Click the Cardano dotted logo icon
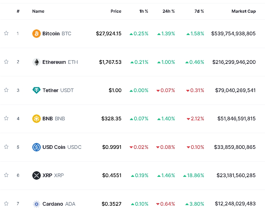The height and width of the screenshot is (215, 265). coord(37,204)
